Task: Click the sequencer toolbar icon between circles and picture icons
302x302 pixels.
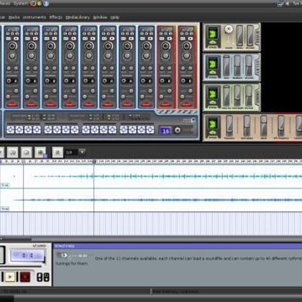Action: click(x=27, y=152)
